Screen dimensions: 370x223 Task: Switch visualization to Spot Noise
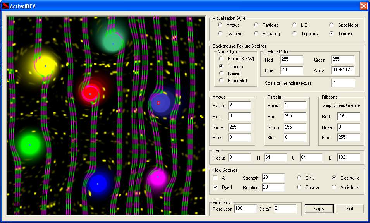pos(332,25)
